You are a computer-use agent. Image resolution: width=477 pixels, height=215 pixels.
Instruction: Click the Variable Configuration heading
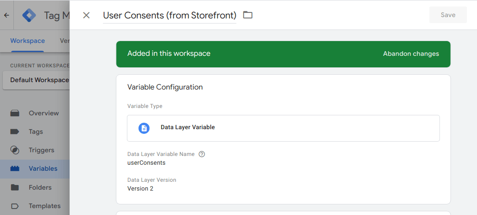tap(165, 87)
